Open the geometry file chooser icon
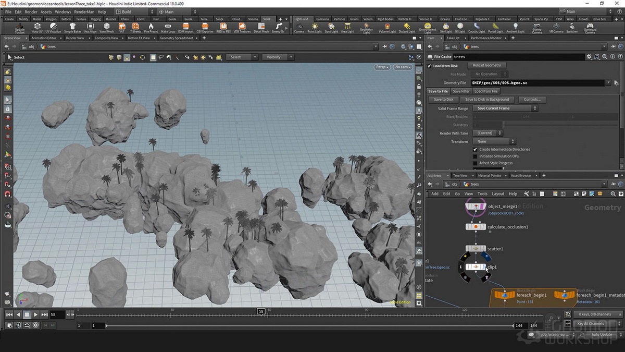The height and width of the screenshot is (352, 625). pyautogui.click(x=616, y=83)
